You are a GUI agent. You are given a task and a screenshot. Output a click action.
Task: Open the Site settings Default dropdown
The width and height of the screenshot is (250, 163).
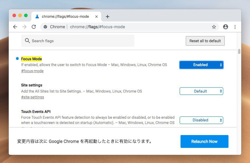point(201,91)
